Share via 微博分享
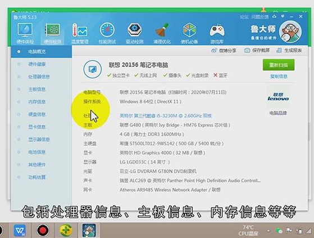Screen dimensions: 314x238 coord(224,50)
